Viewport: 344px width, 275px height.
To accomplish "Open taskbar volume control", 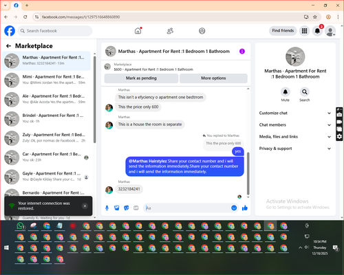I will 306,247.
